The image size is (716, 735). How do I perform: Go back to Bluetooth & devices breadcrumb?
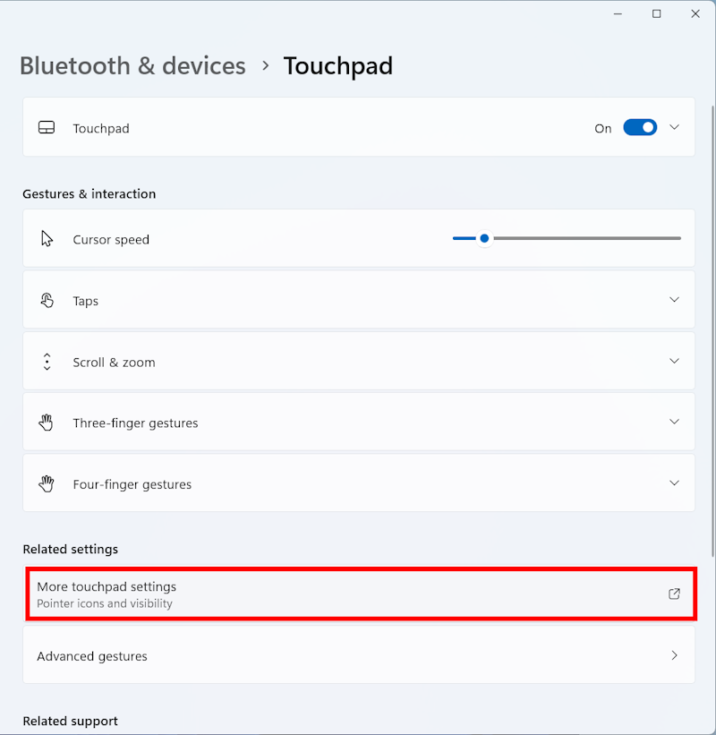tap(132, 65)
